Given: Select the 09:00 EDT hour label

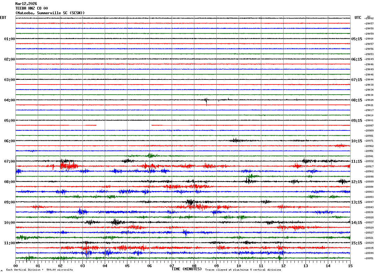Looking at the screenshot, I should [x=10, y=202].
